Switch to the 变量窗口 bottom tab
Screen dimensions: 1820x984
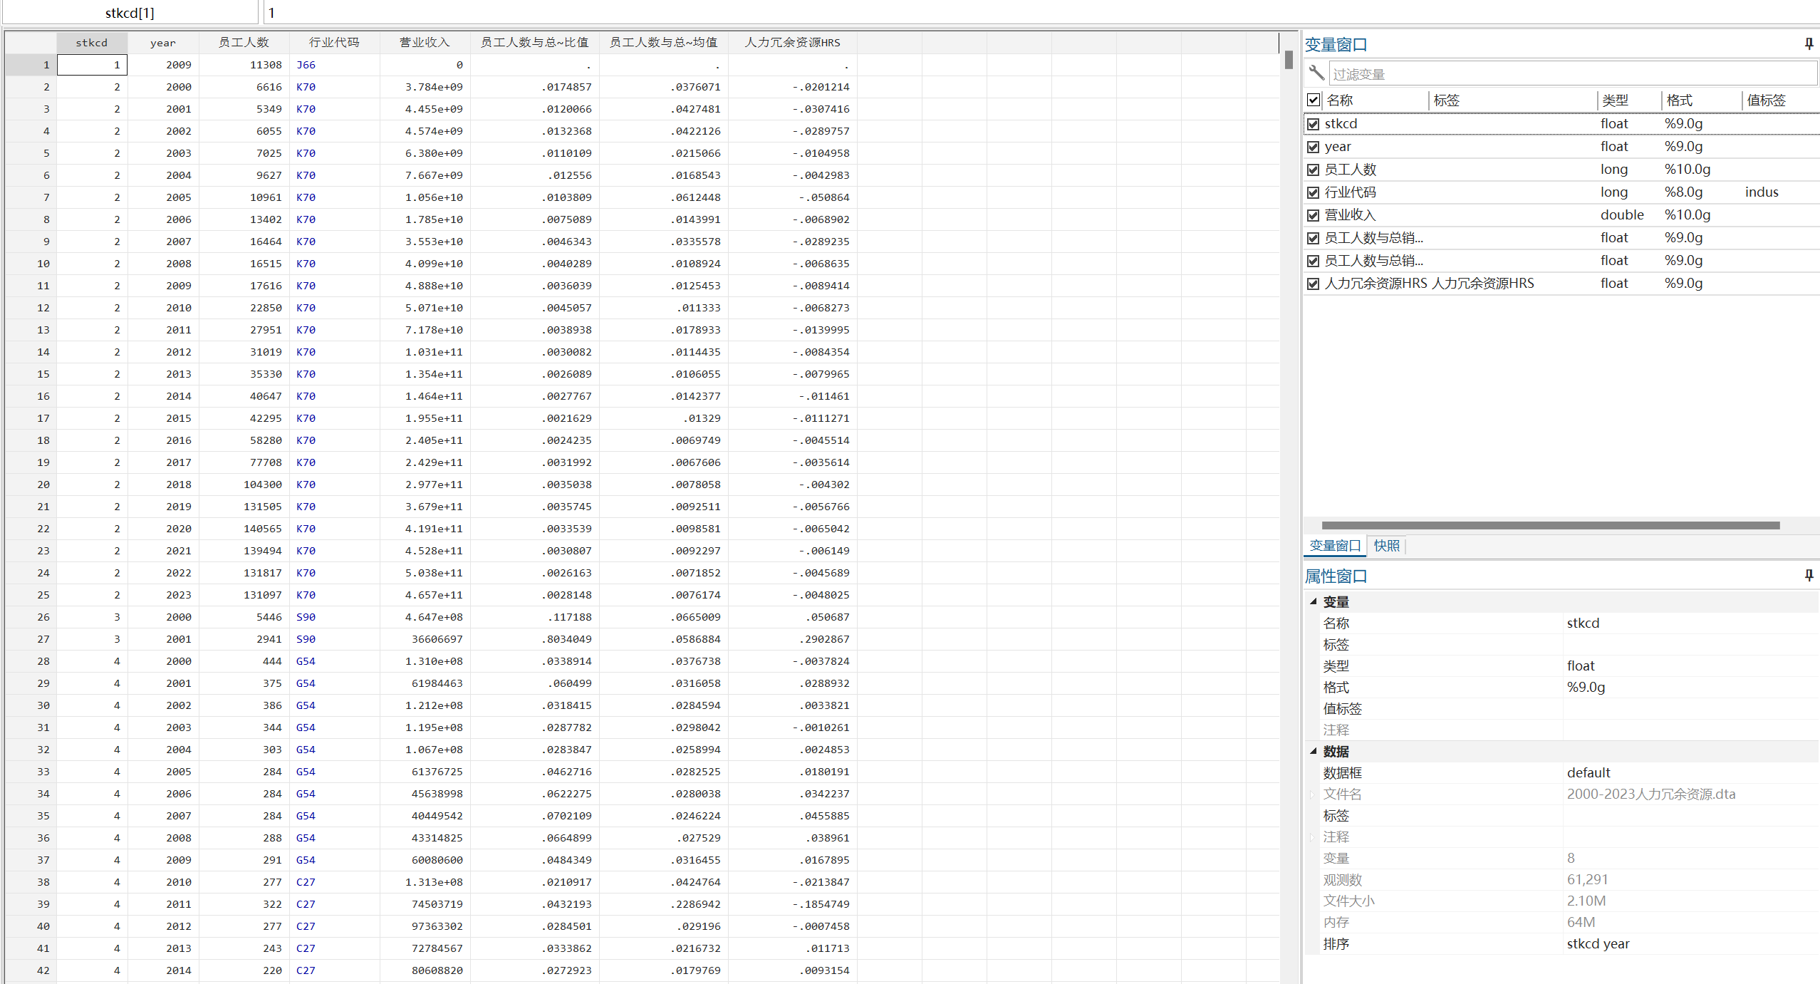pyautogui.click(x=1335, y=546)
